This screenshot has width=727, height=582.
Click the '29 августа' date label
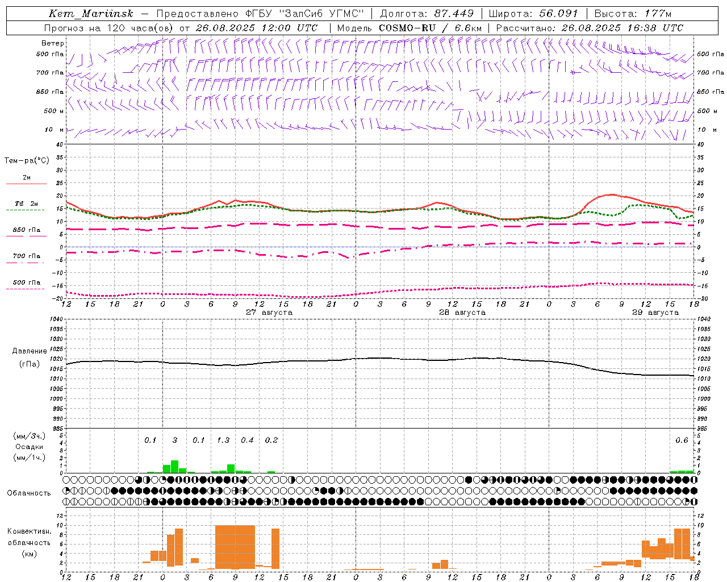tap(655, 313)
